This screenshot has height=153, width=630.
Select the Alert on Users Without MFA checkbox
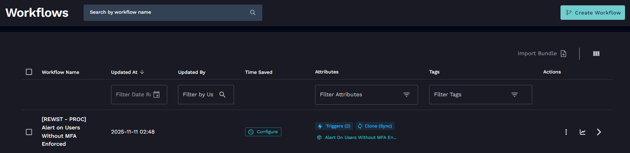[29, 132]
